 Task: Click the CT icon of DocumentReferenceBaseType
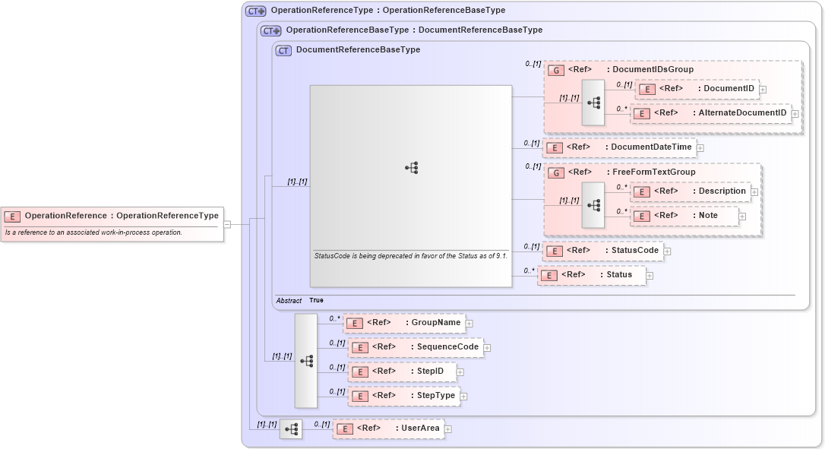click(283, 49)
